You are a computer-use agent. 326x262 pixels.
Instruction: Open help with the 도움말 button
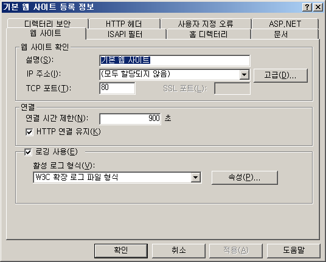pyautogui.click(x=293, y=251)
